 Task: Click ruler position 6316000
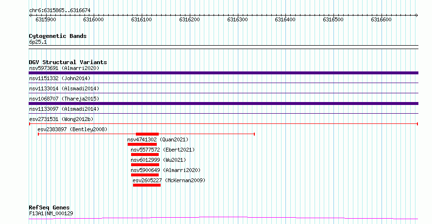(x=93, y=19)
